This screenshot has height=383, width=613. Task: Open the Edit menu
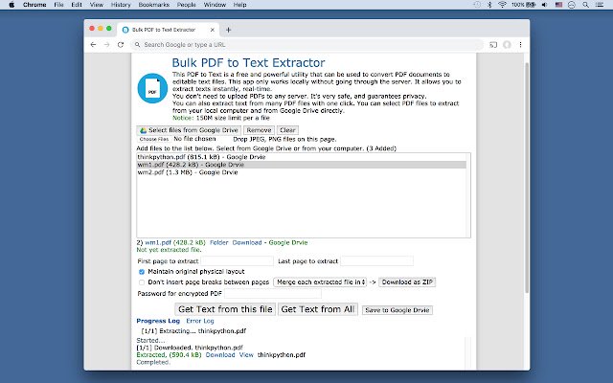[77, 5]
